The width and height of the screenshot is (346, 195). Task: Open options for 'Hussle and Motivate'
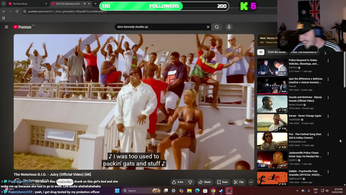click(x=328, y=97)
